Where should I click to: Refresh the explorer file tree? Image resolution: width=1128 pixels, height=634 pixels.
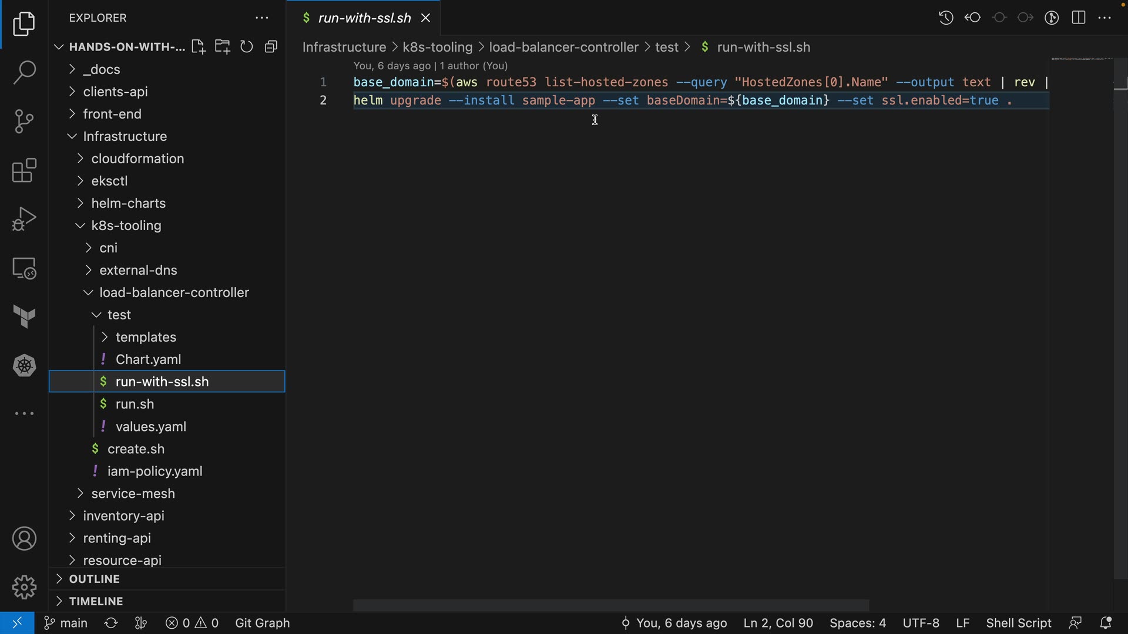pyautogui.click(x=247, y=47)
